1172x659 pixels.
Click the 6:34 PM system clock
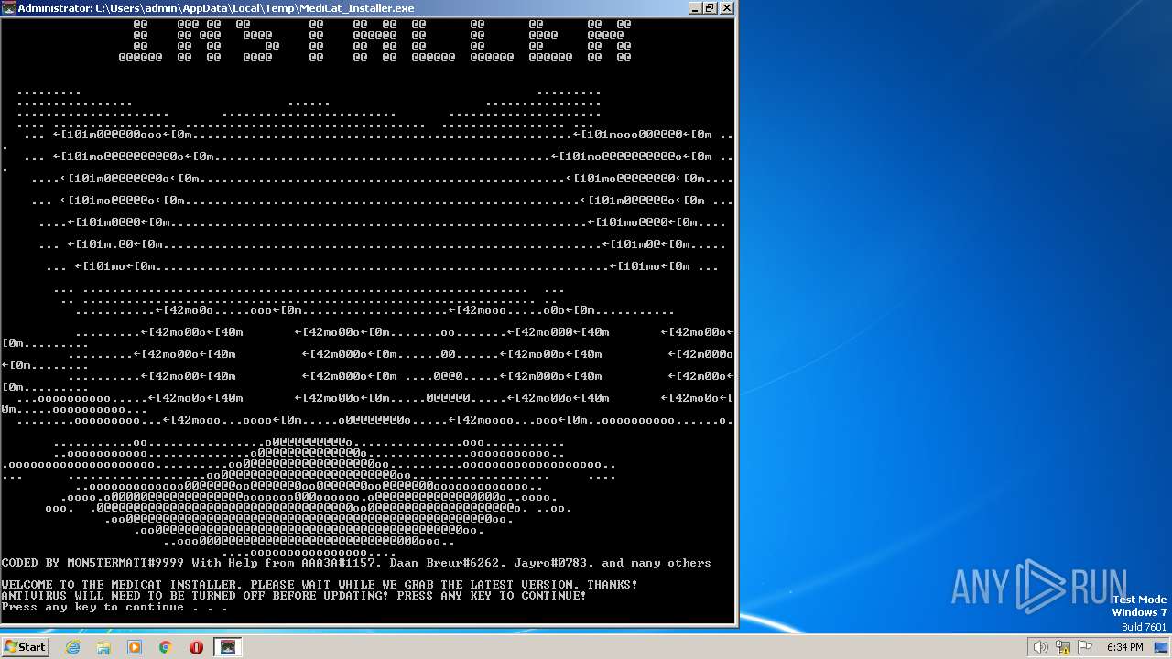(x=1124, y=647)
